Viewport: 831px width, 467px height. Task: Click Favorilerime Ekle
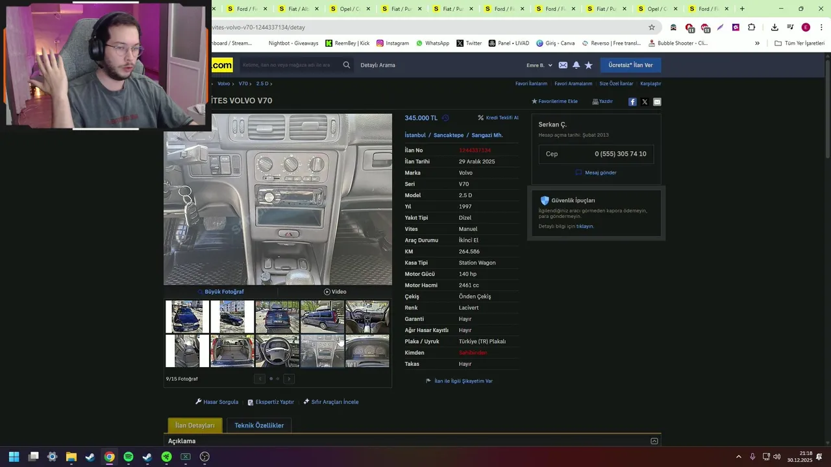[554, 101]
